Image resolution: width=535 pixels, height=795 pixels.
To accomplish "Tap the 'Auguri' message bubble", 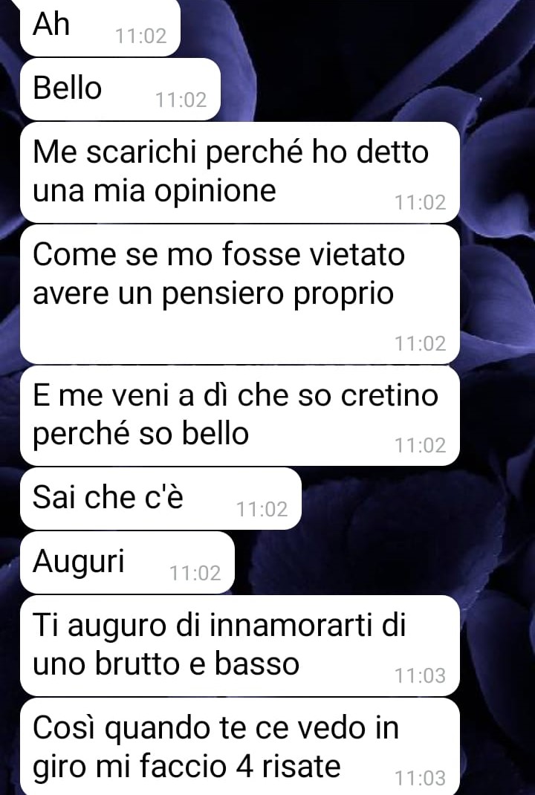I will pos(127,562).
